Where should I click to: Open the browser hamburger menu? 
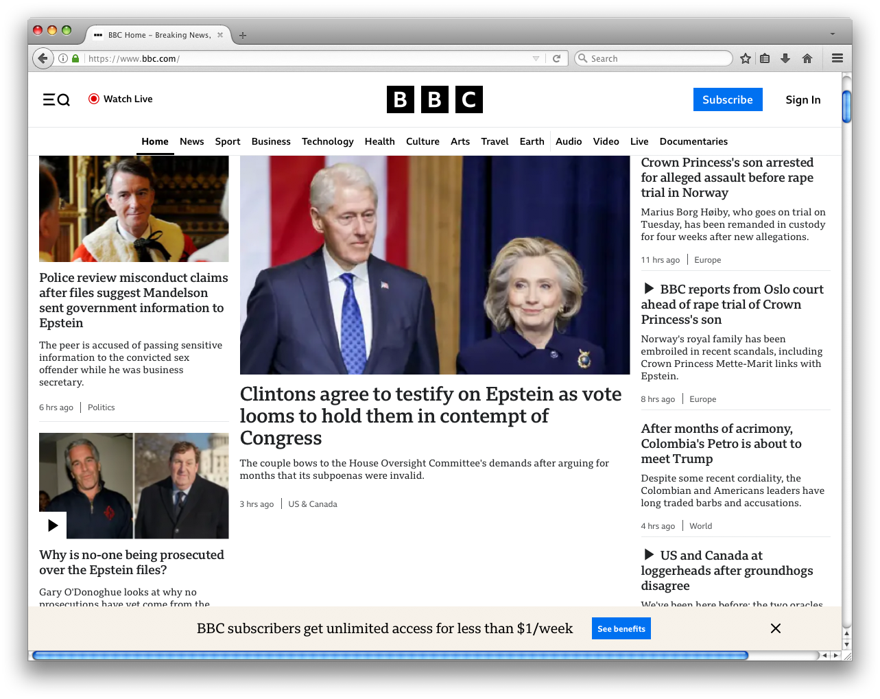(x=837, y=58)
